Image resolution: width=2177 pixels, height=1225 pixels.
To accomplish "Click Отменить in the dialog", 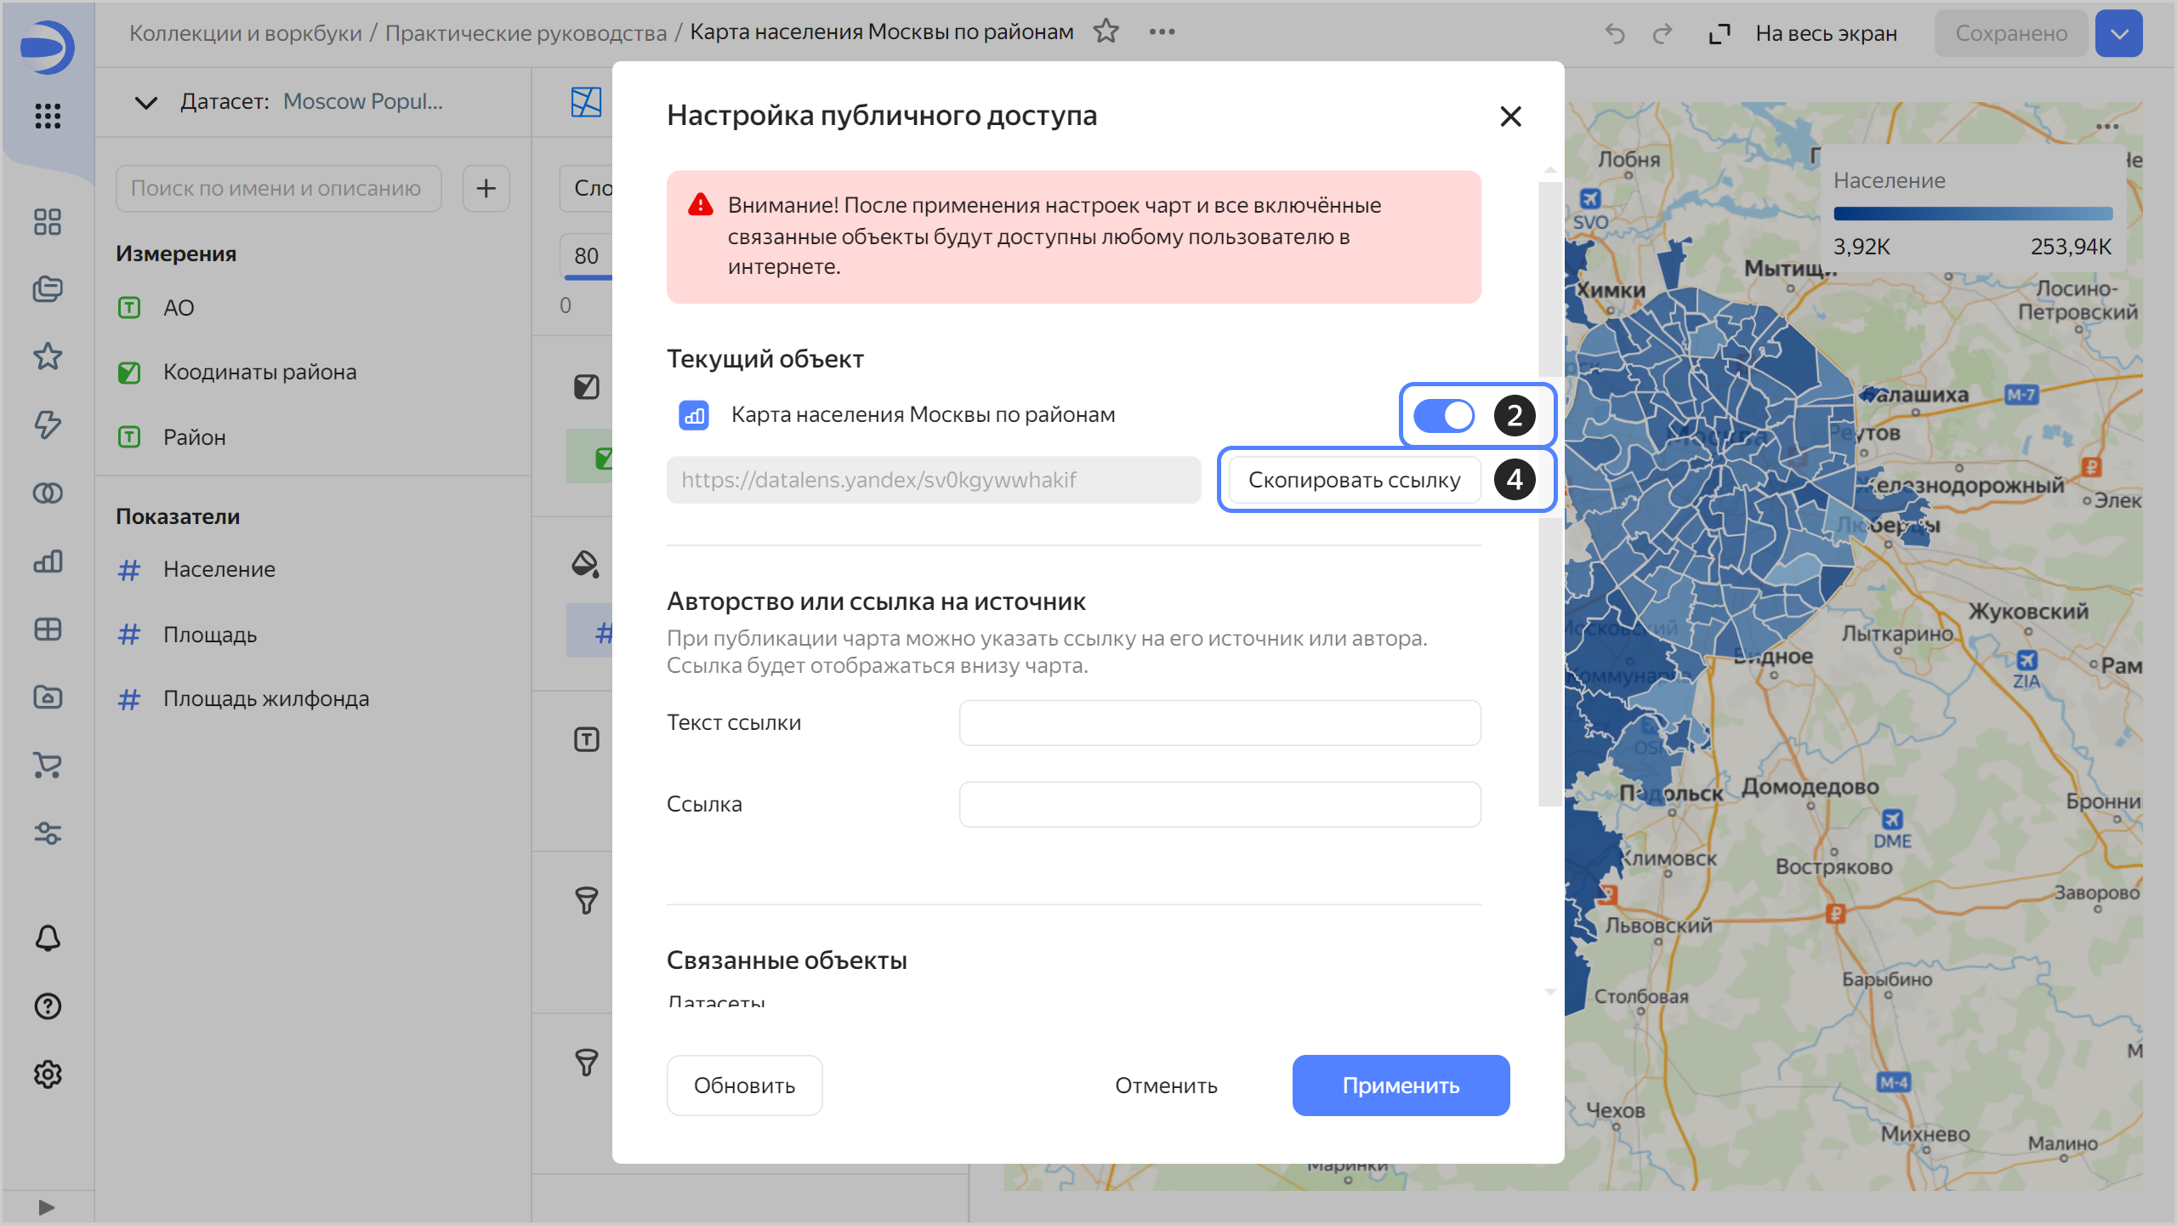I will [1166, 1085].
